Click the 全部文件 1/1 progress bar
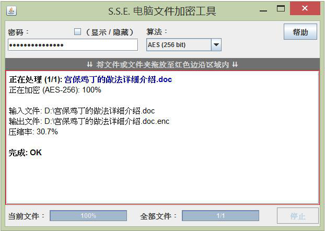The image size is (325, 231). pyautogui.click(x=220, y=216)
